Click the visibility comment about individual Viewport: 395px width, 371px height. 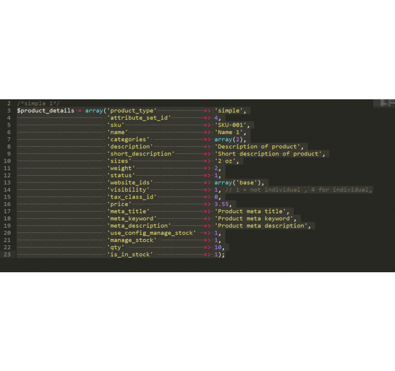pos(299,190)
